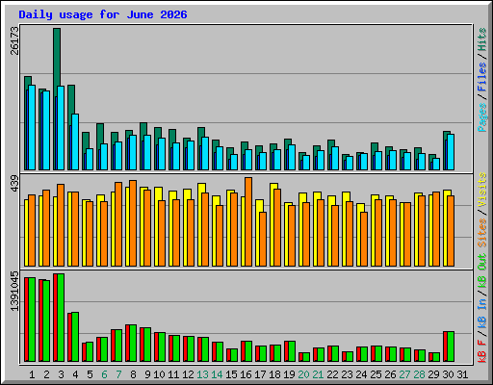Click day label 17 on the x-axis
This screenshot has height=385, width=493.
pos(260,374)
